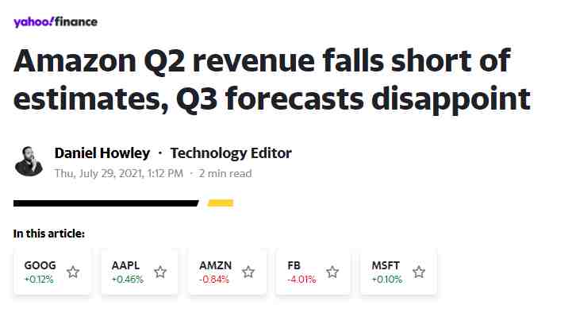
Task: Star the AMZN ticker to watchlist
Action: [x=248, y=272]
